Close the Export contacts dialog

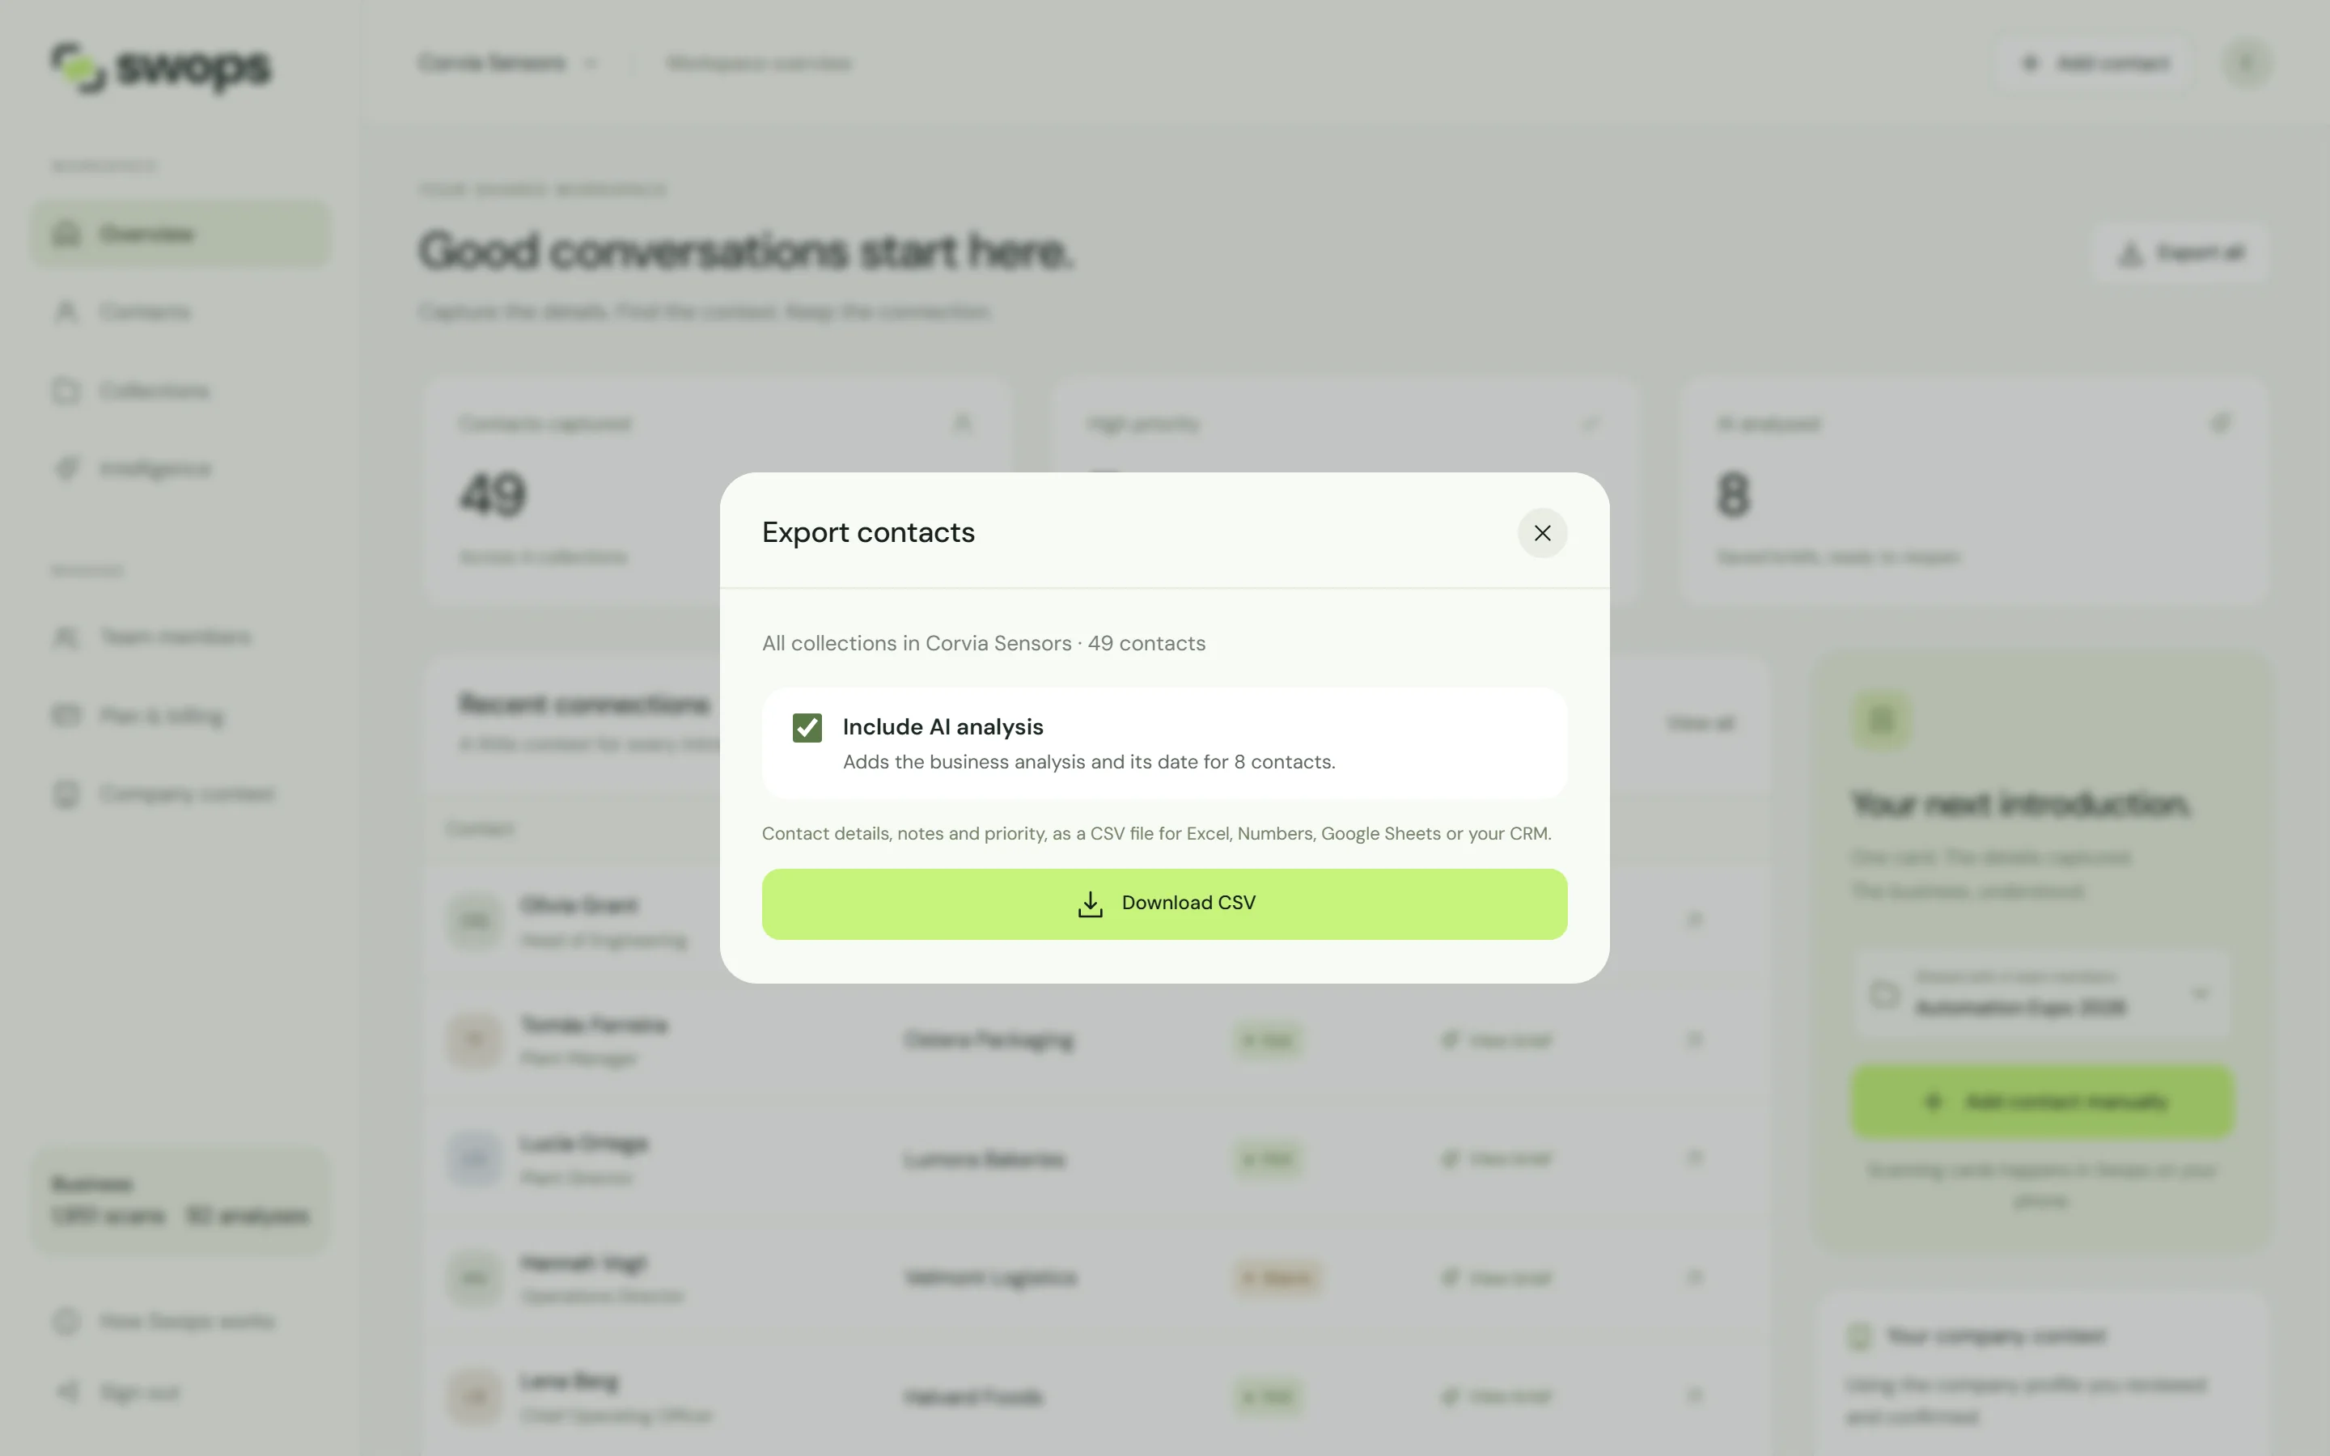1543,532
